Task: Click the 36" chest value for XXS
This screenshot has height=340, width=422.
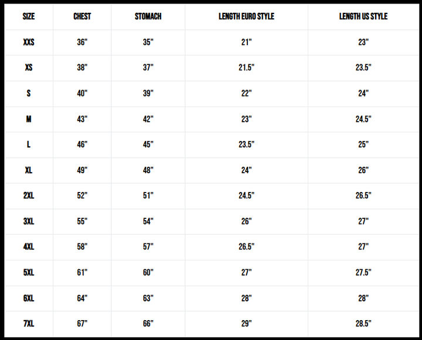Action: pyautogui.click(x=82, y=42)
